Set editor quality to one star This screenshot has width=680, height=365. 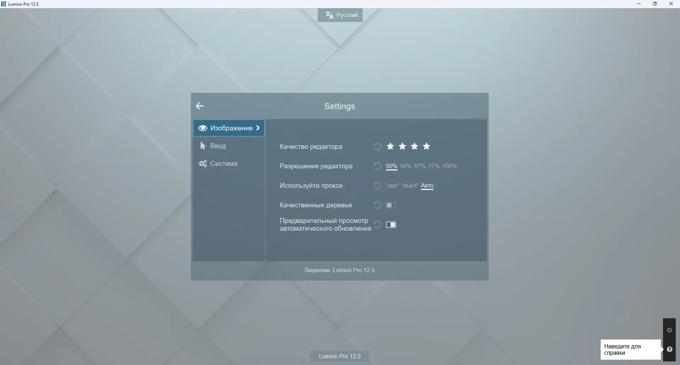pyautogui.click(x=390, y=146)
